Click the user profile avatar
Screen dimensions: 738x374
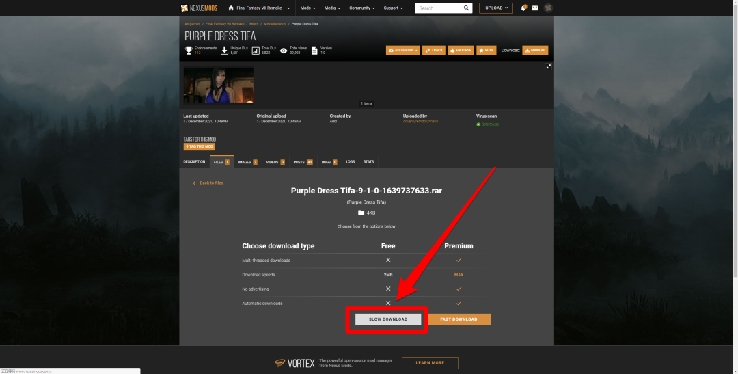coord(548,8)
